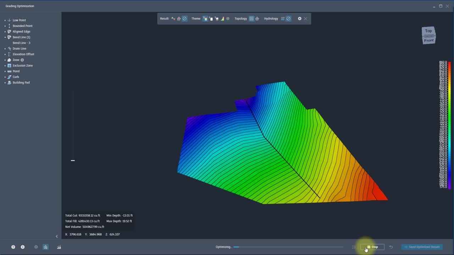The image size is (454, 255).
Task: Click the info badge next to Zone
Action: click(22, 60)
